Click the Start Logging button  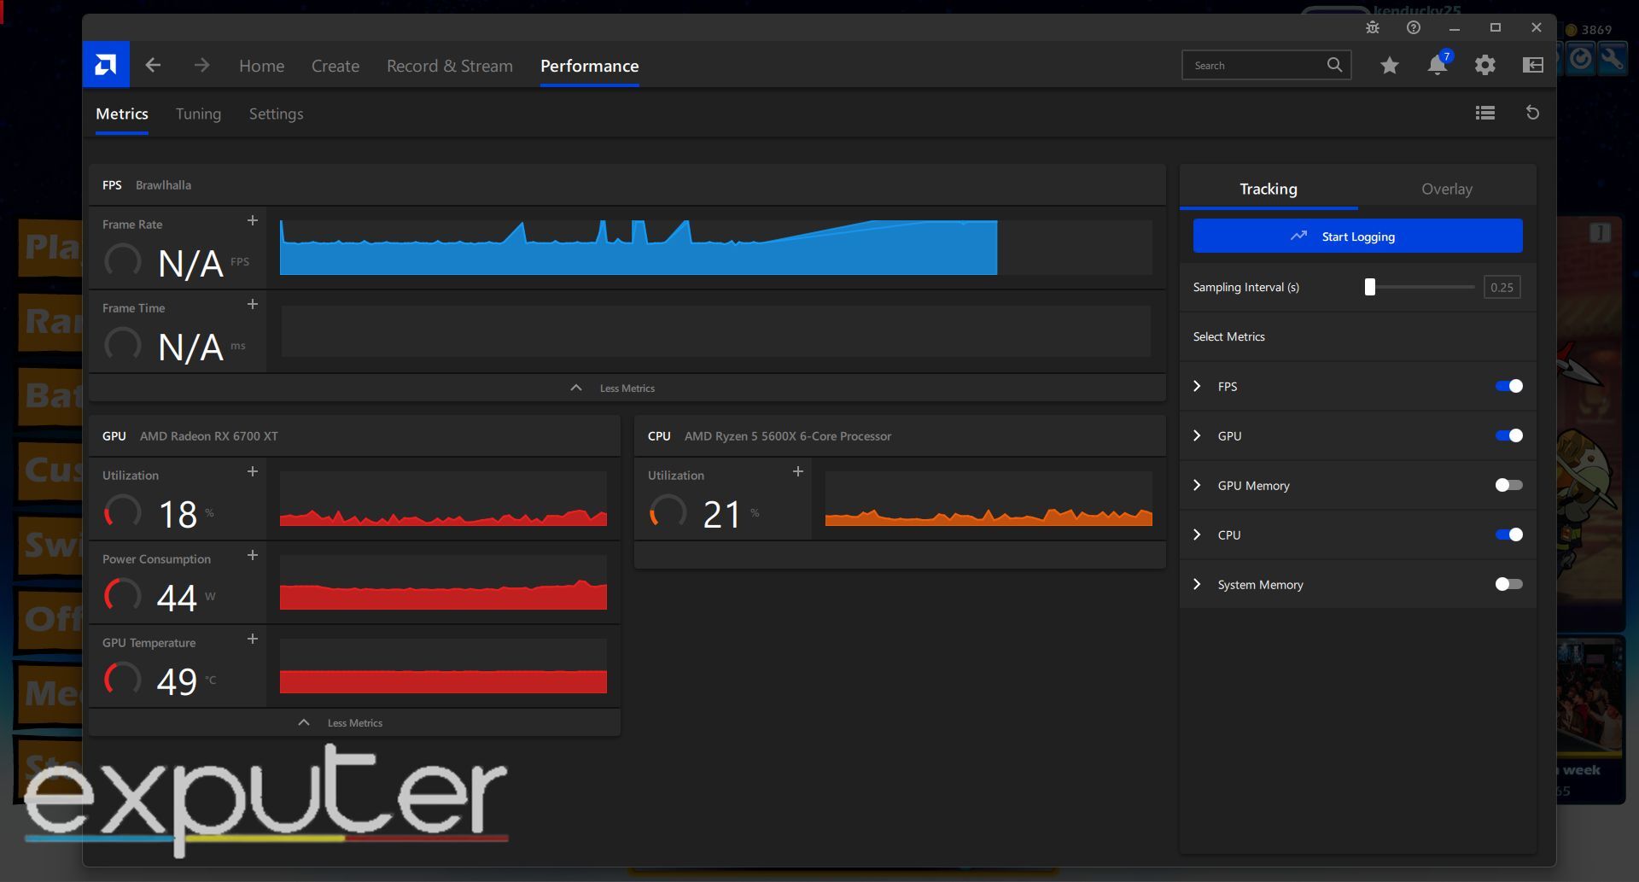(1357, 236)
